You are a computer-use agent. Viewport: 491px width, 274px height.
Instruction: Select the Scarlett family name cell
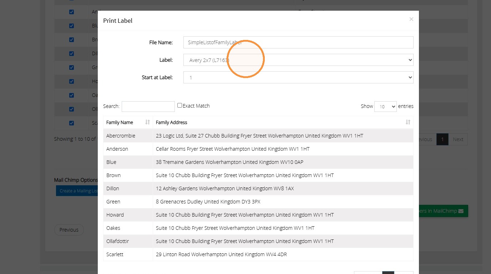[x=128, y=254]
